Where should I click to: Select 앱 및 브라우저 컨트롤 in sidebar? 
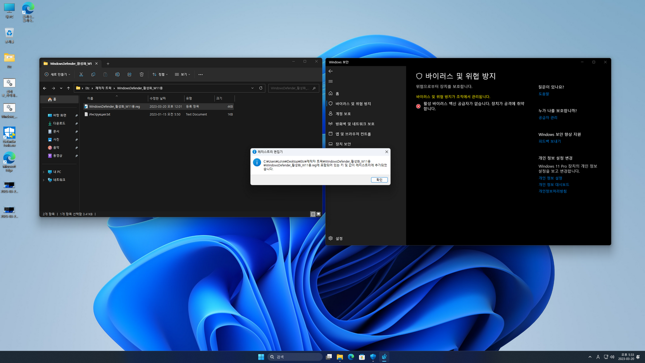point(366,134)
